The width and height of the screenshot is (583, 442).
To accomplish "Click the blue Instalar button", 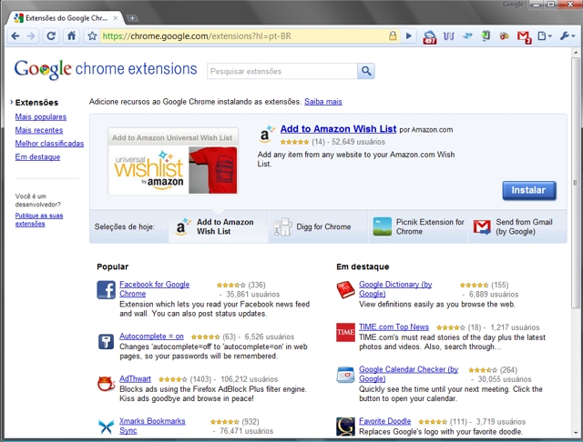I will (x=529, y=190).
